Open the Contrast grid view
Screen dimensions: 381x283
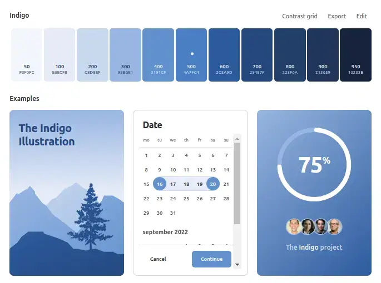[299, 16]
